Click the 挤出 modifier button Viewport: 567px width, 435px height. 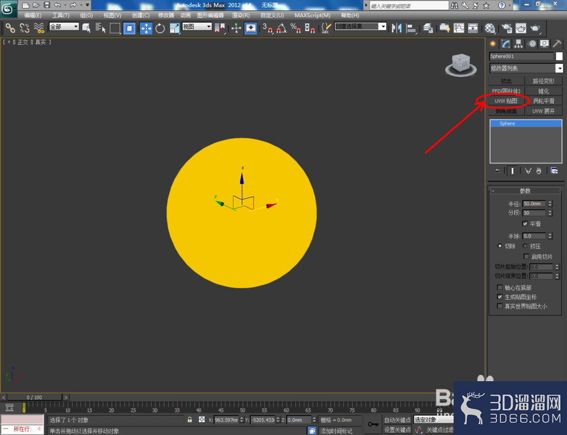[506, 81]
